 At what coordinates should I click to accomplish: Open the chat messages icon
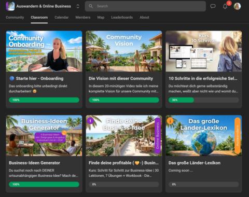pos(213,6)
